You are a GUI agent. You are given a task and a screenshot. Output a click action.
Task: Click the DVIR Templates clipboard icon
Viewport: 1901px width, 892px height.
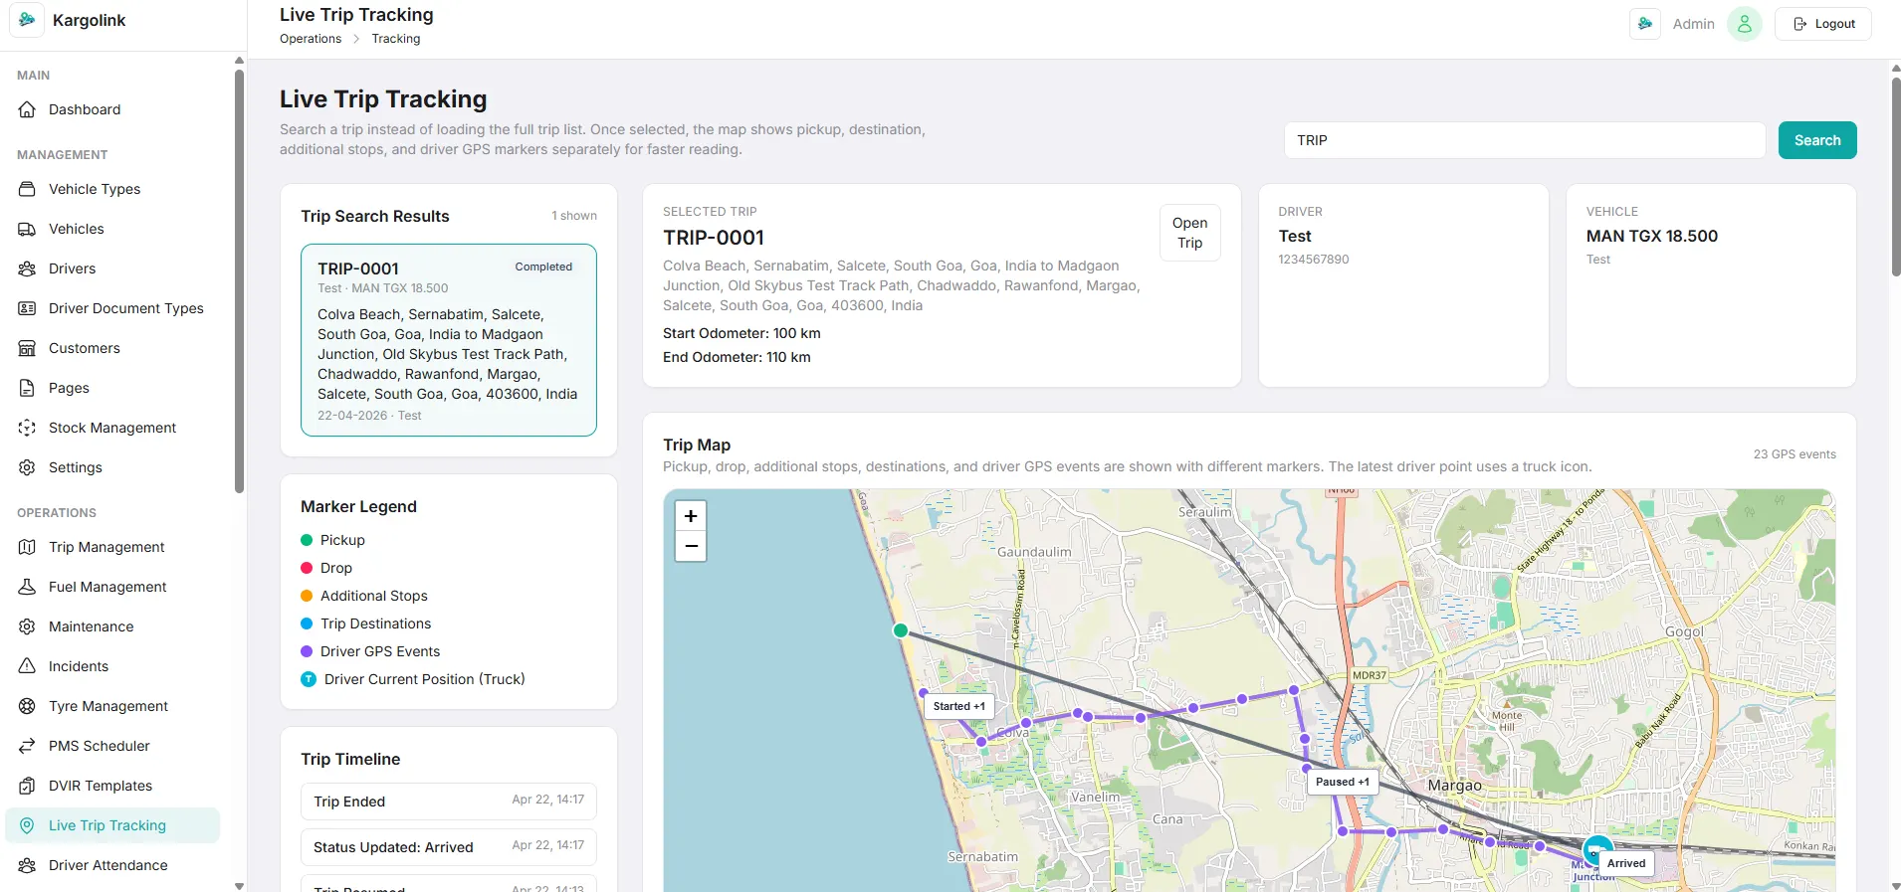[x=27, y=786]
